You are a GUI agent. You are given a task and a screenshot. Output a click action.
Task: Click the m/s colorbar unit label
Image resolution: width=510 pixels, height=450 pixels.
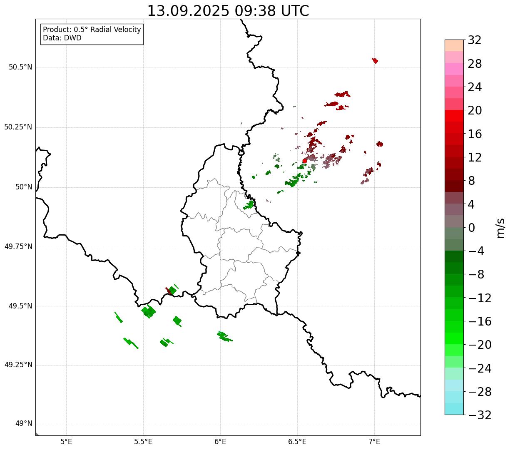pyautogui.click(x=500, y=228)
